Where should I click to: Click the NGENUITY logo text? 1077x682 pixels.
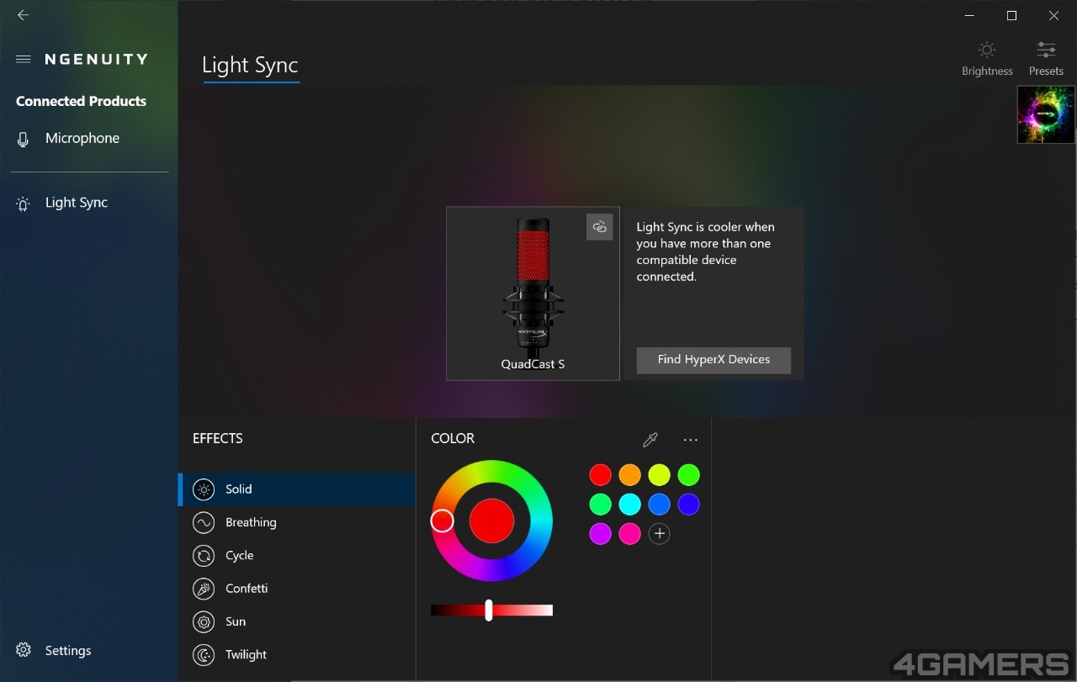pos(97,59)
